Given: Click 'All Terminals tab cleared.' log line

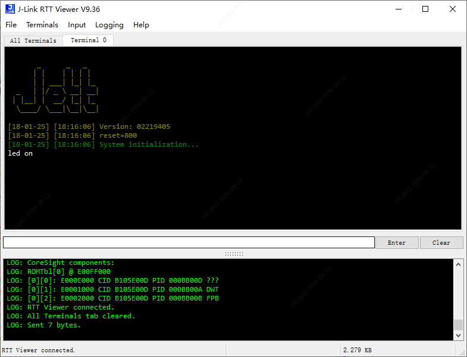Looking at the screenshot, I should 71,316.
